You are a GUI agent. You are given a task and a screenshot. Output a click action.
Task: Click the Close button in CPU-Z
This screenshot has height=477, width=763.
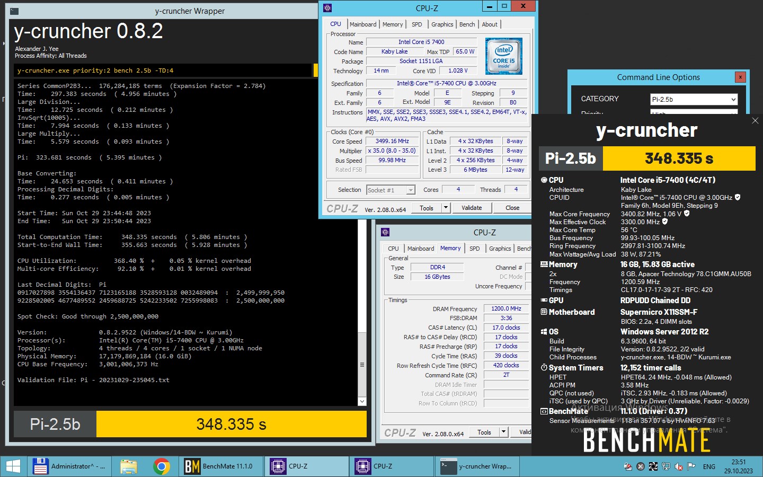pos(512,208)
